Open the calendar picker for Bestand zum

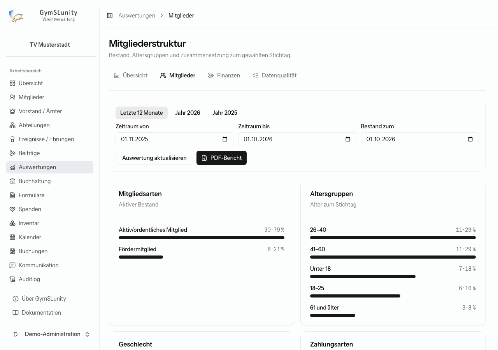coord(470,139)
